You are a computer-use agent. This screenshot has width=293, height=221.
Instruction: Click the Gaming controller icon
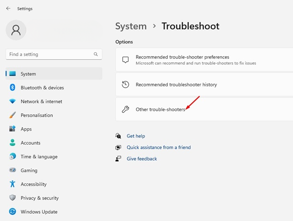[x=12, y=170]
